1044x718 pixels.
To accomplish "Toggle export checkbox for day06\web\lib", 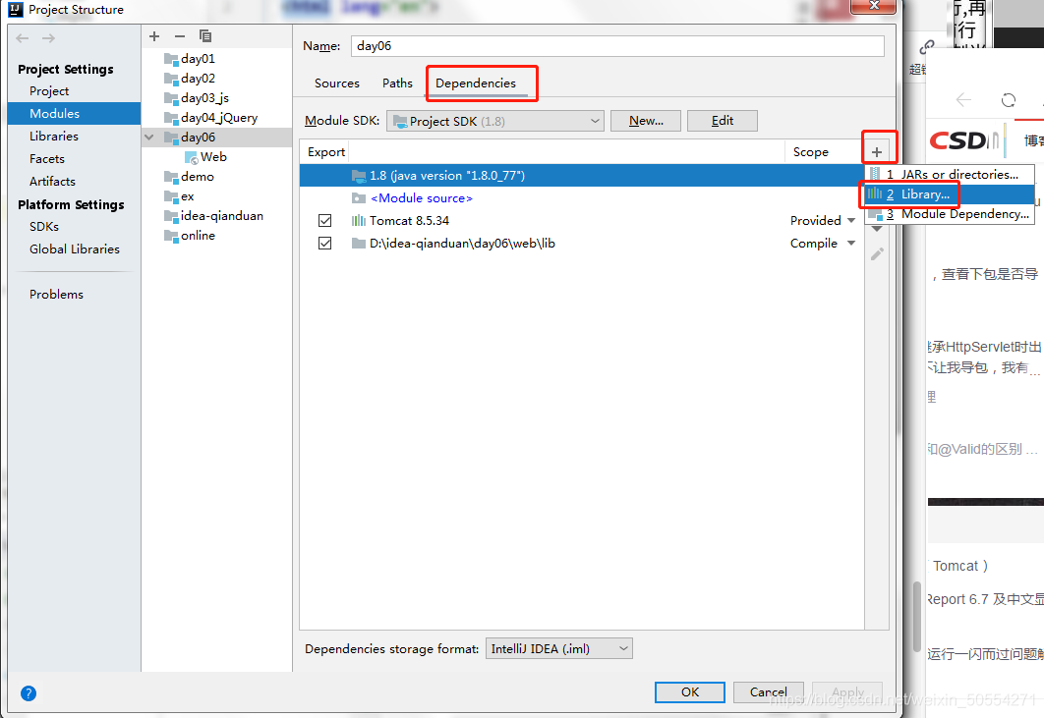I will 325,244.
